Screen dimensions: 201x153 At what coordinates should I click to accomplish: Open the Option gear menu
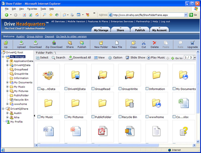click(x=115, y=58)
